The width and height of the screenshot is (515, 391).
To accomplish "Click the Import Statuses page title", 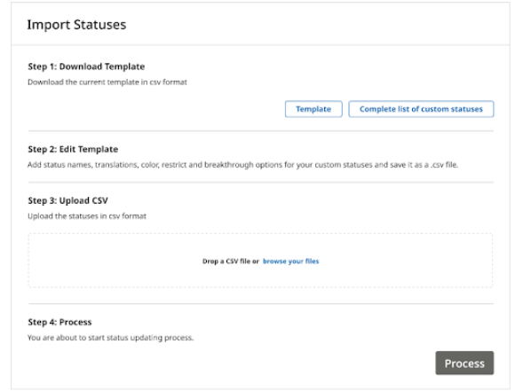I will click(76, 25).
